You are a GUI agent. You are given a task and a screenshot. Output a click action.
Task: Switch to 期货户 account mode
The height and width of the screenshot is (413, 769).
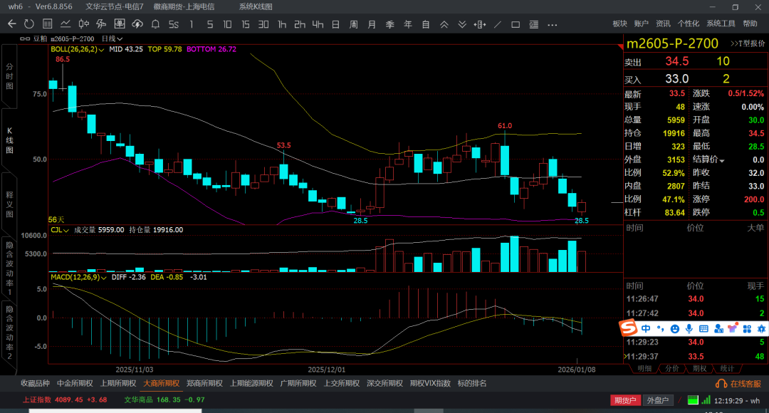point(626,400)
